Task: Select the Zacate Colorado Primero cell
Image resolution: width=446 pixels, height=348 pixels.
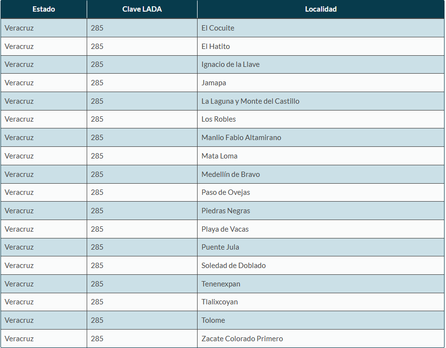Action: (x=321, y=339)
